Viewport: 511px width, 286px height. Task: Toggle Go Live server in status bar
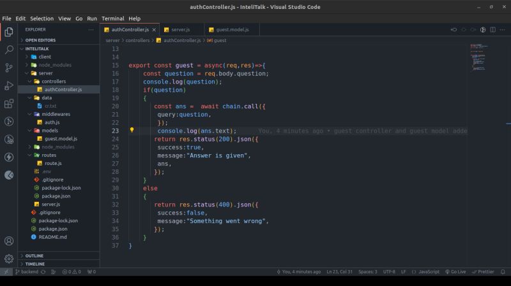[455, 271]
